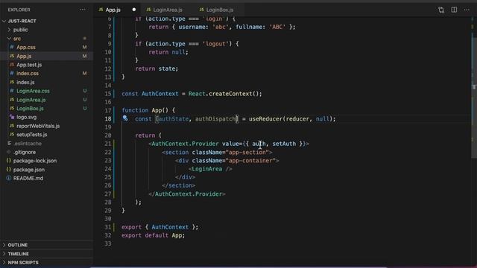Open the .gitignore file
The image size is (477, 268).
pyautogui.click(x=25, y=152)
